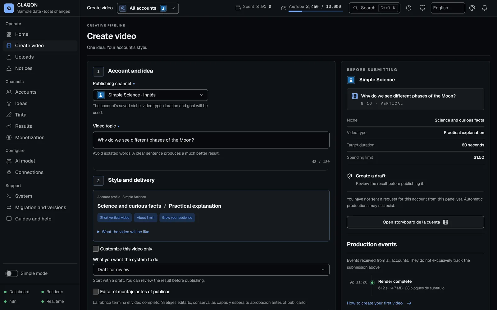Open Tinta in the sidebar

pyautogui.click(x=40, y=115)
